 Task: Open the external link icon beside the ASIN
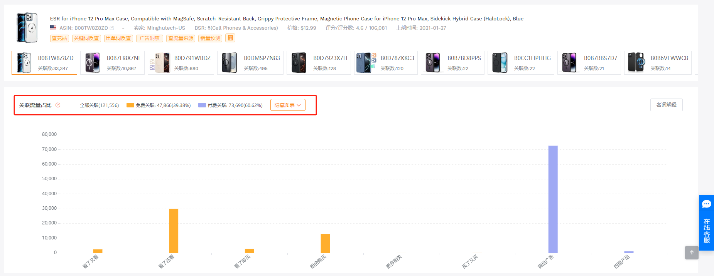click(x=112, y=28)
